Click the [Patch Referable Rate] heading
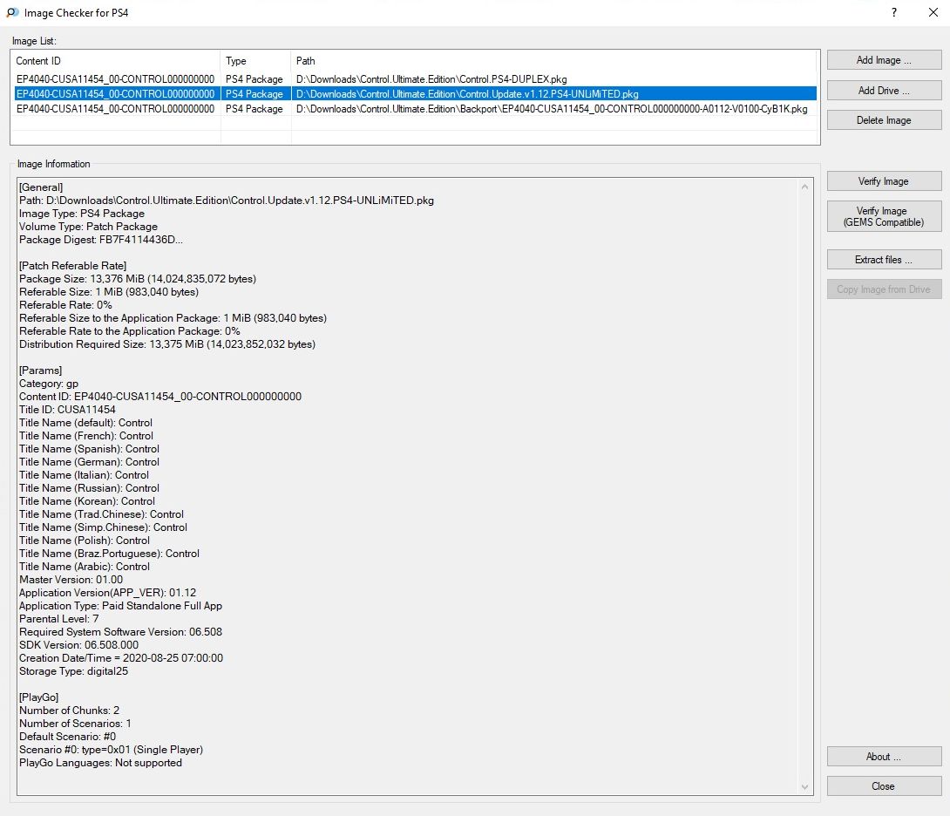The width and height of the screenshot is (950, 816). click(x=72, y=266)
